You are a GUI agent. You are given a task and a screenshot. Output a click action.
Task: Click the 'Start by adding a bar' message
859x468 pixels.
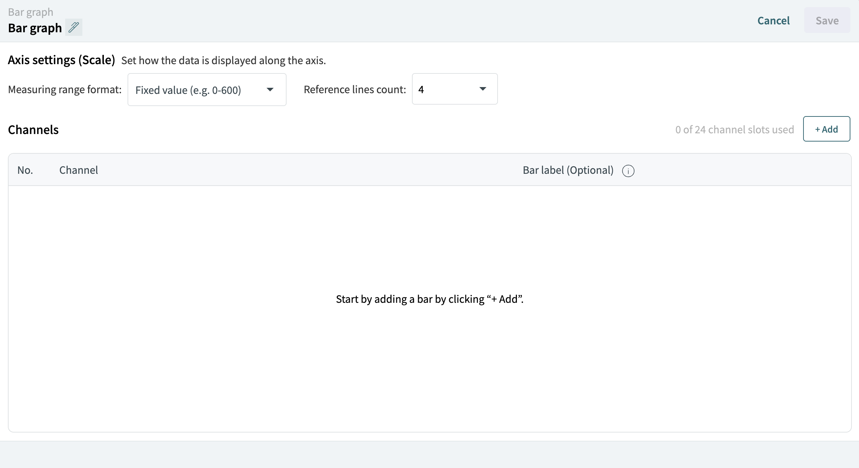coord(429,299)
